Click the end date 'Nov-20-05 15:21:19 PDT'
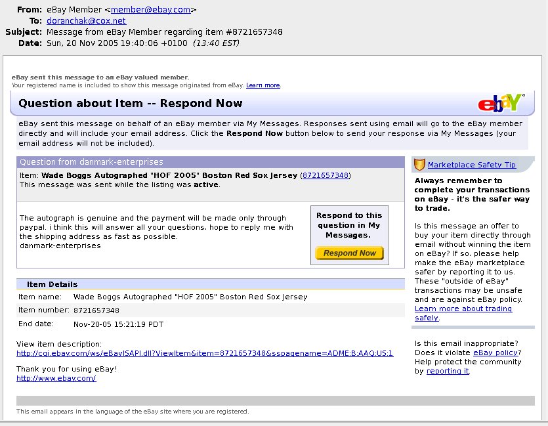Image resolution: width=548 pixels, height=426 pixels. [x=118, y=324]
